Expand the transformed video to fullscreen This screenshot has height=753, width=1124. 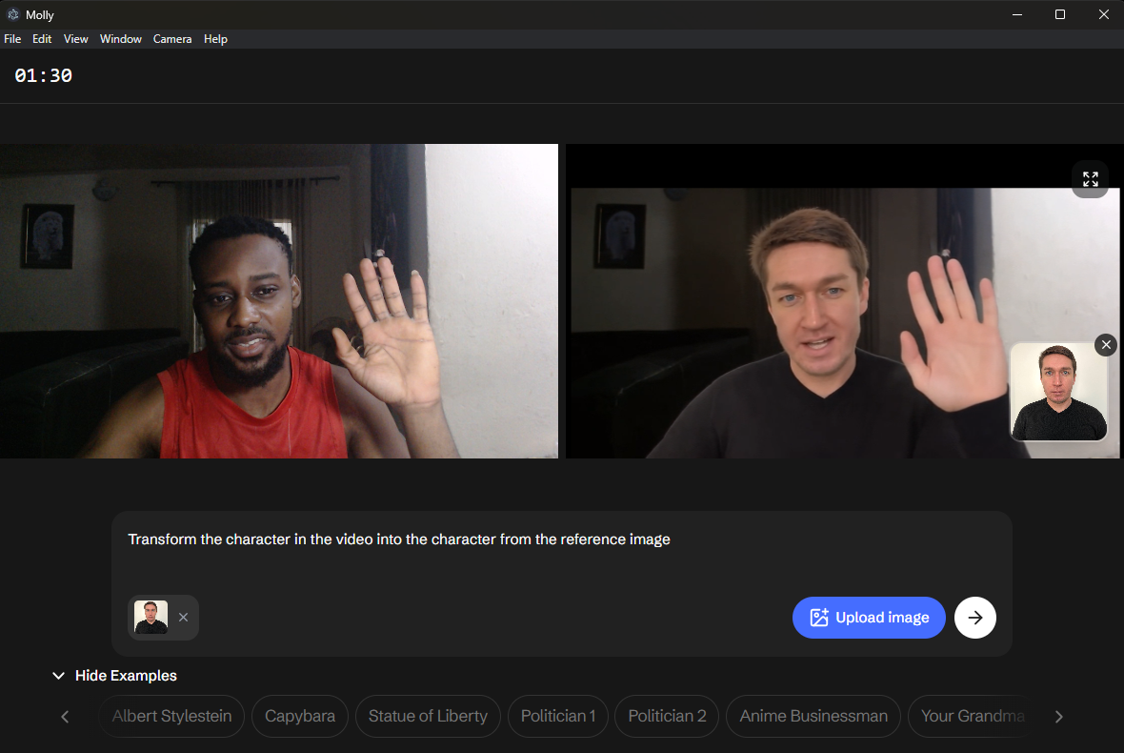click(1090, 179)
